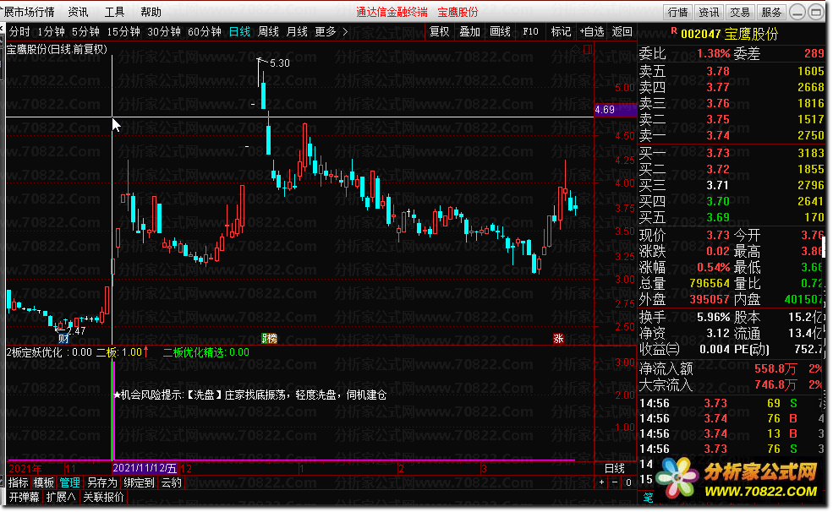Click the diamond icon at the chart's top-right

click(575, 49)
